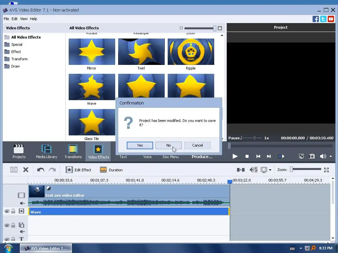Click the next scene button
Screen dimensions: 338x253
pyautogui.click(x=281, y=156)
